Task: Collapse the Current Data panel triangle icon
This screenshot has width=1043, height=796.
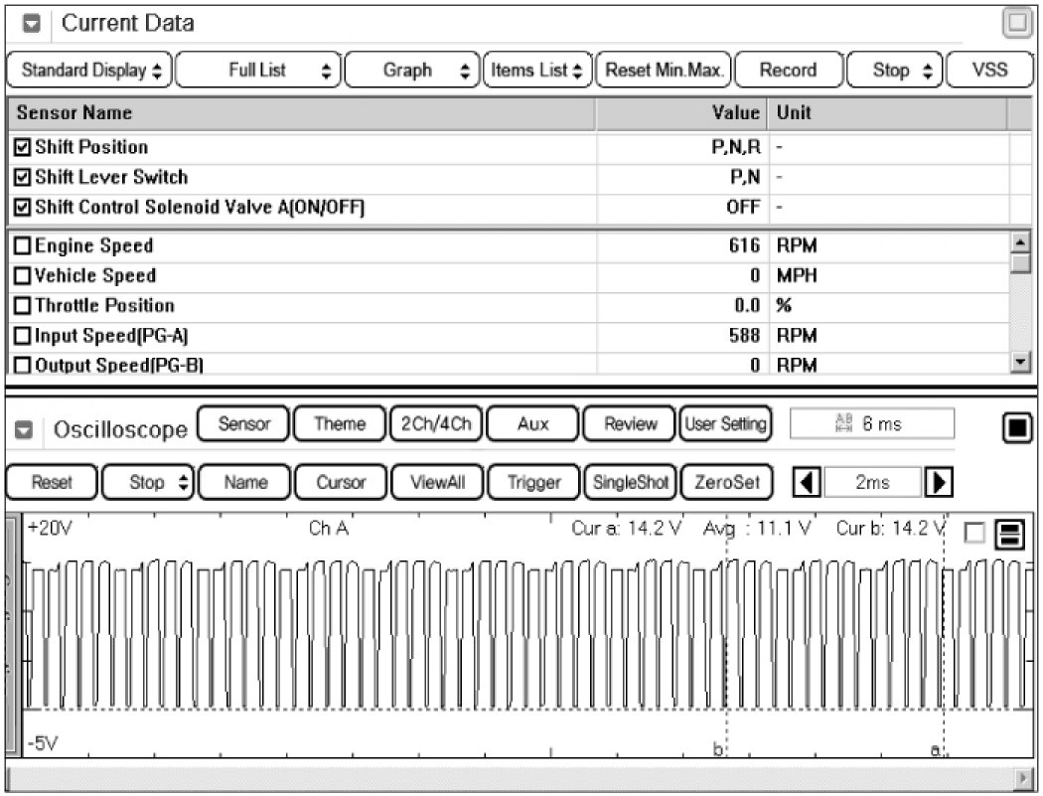Action: 31,24
